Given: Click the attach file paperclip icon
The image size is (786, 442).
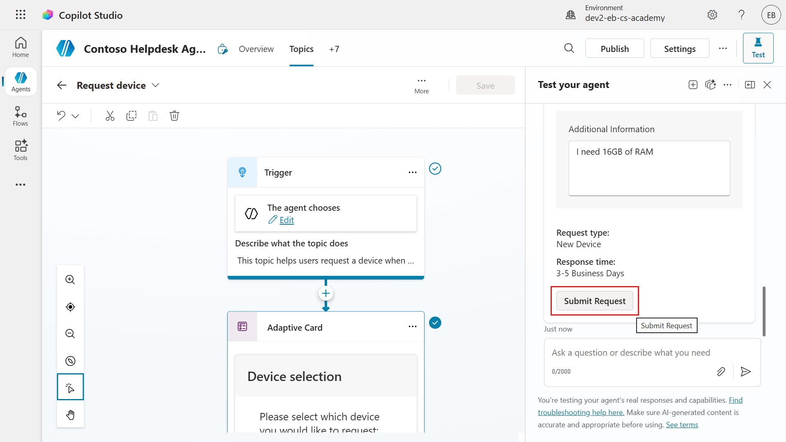Looking at the screenshot, I should tap(721, 371).
